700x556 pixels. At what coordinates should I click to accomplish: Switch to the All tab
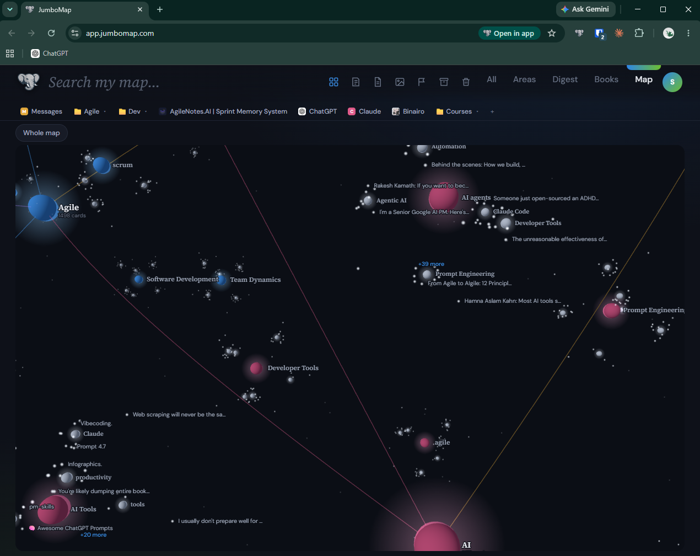pyautogui.click(x=492, y=79)
